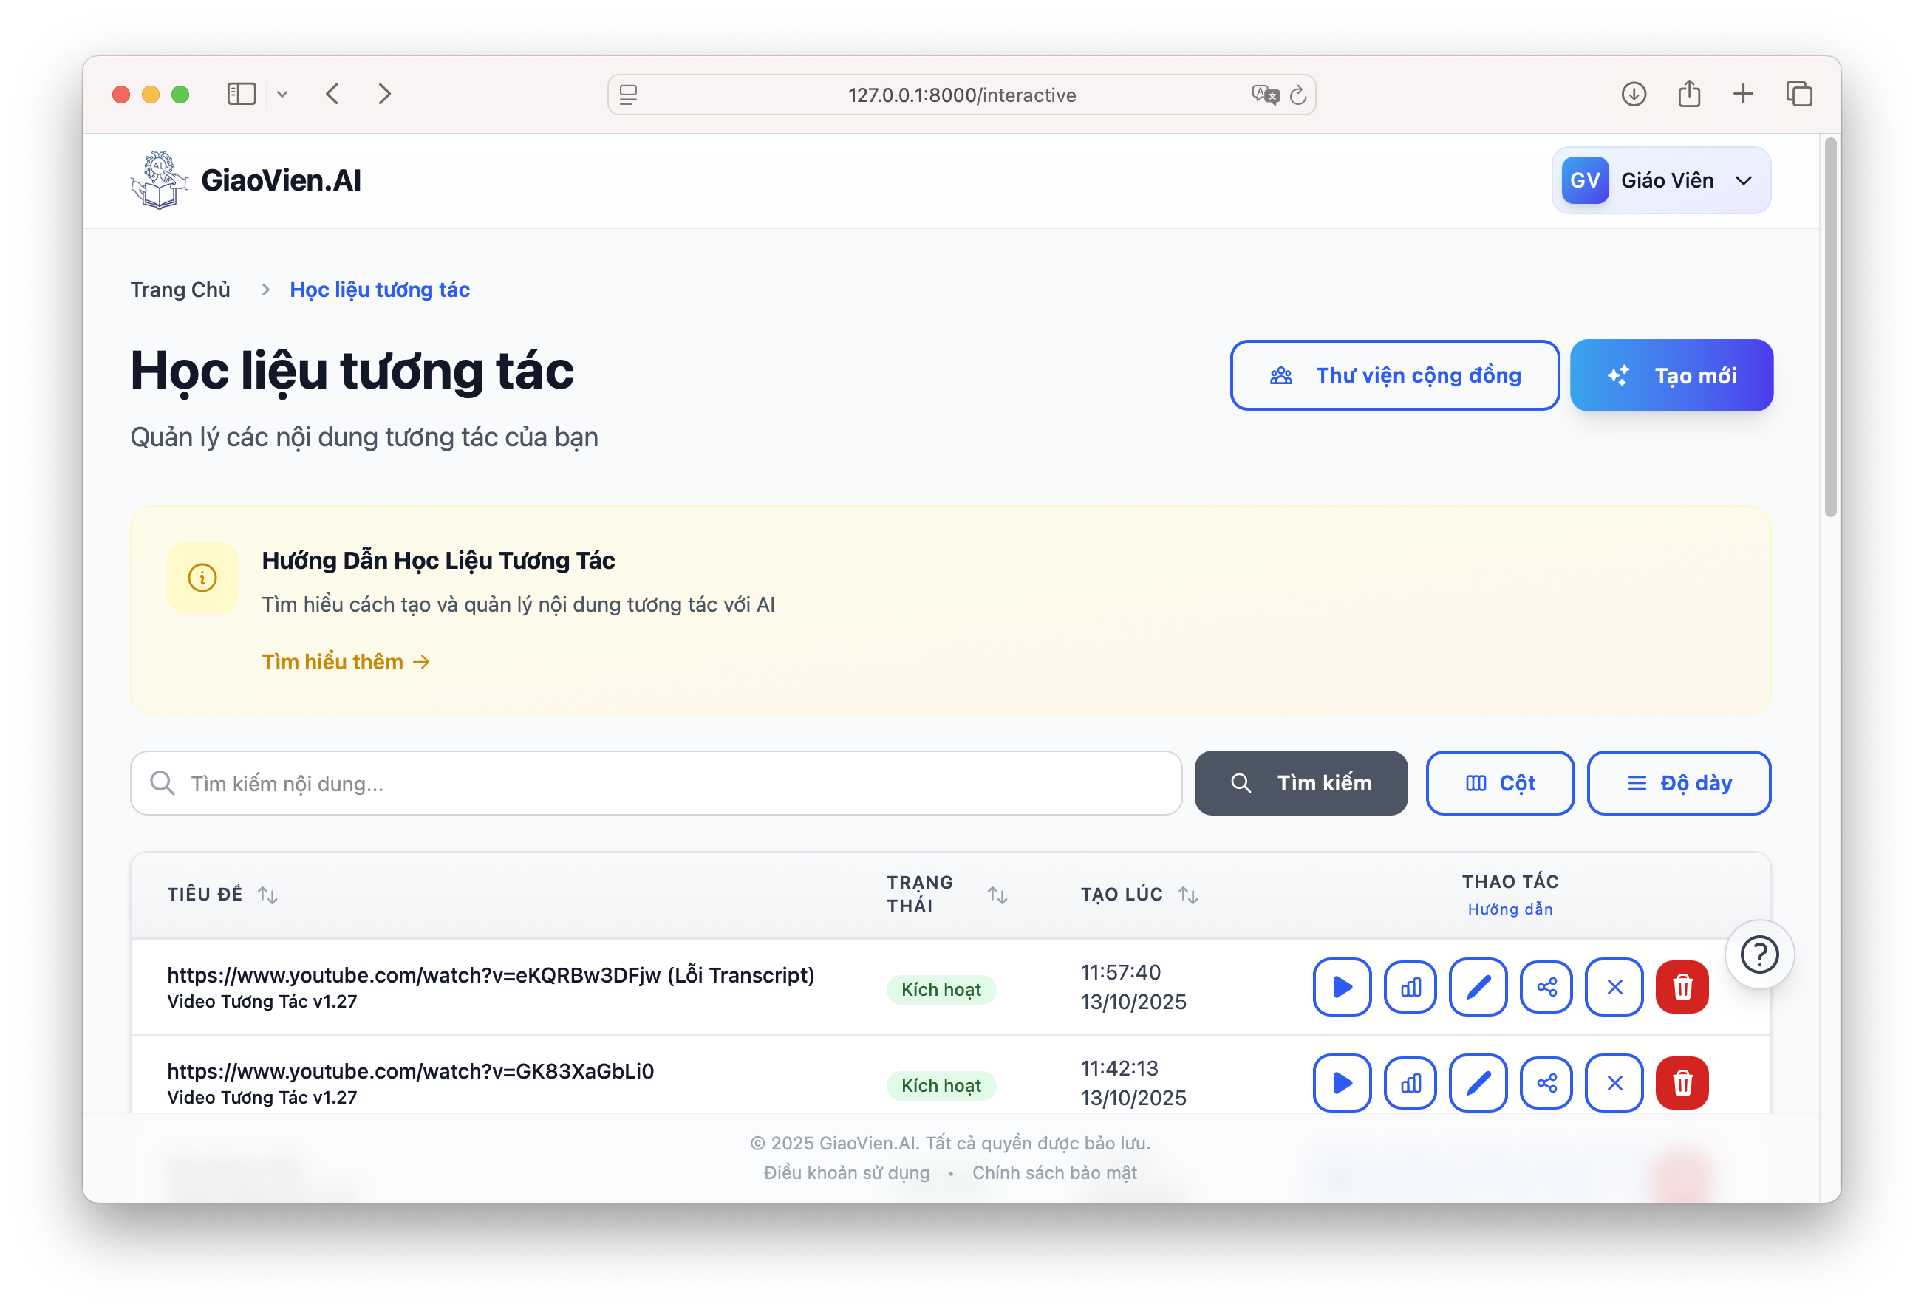Open statistics for the GK83XaGbLi0 row
The width and height of the screenshot is (1924, 1312).
pyautogui.click(x=1410, y=1083)
